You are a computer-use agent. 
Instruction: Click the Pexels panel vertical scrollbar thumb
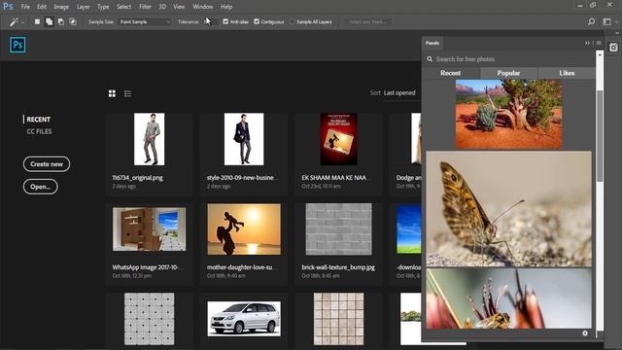[x=600, y=136]
